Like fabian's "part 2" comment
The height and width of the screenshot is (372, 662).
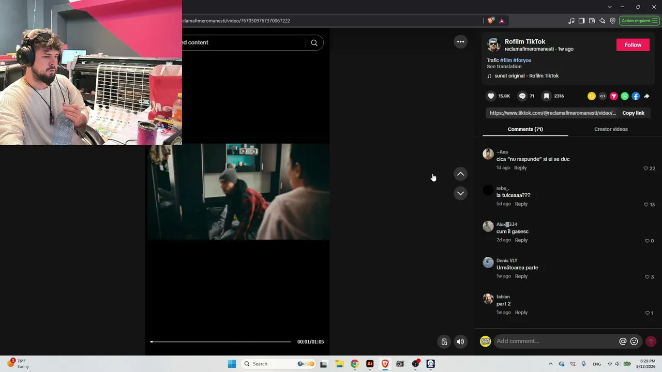pos(648,313)
